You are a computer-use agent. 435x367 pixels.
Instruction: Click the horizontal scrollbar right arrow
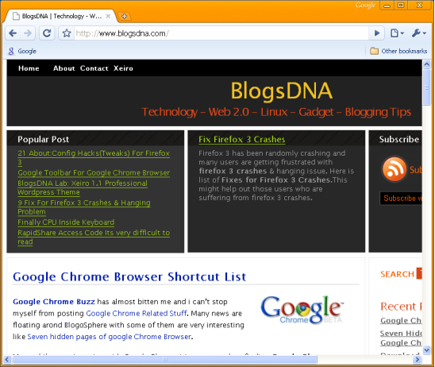pyautogui.click(x=417, y=360)
